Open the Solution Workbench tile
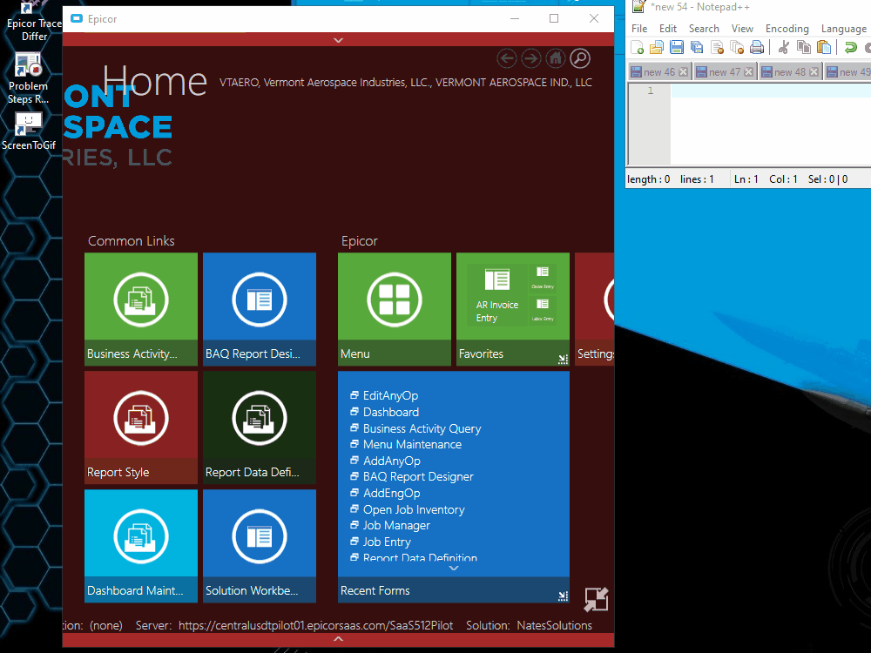 [260, 546]
